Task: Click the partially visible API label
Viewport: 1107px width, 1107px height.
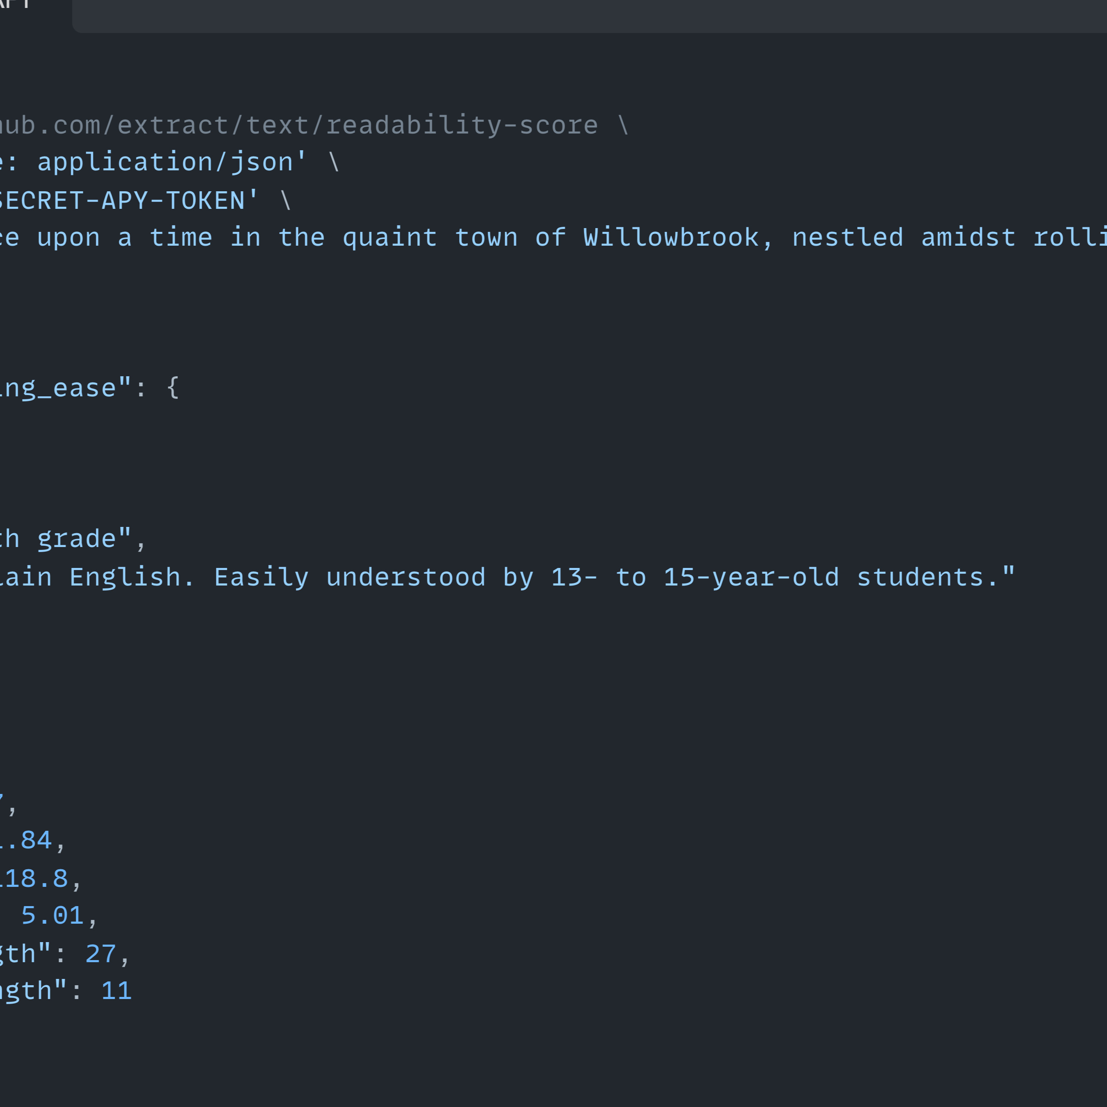Action: [x=14, y=5]
